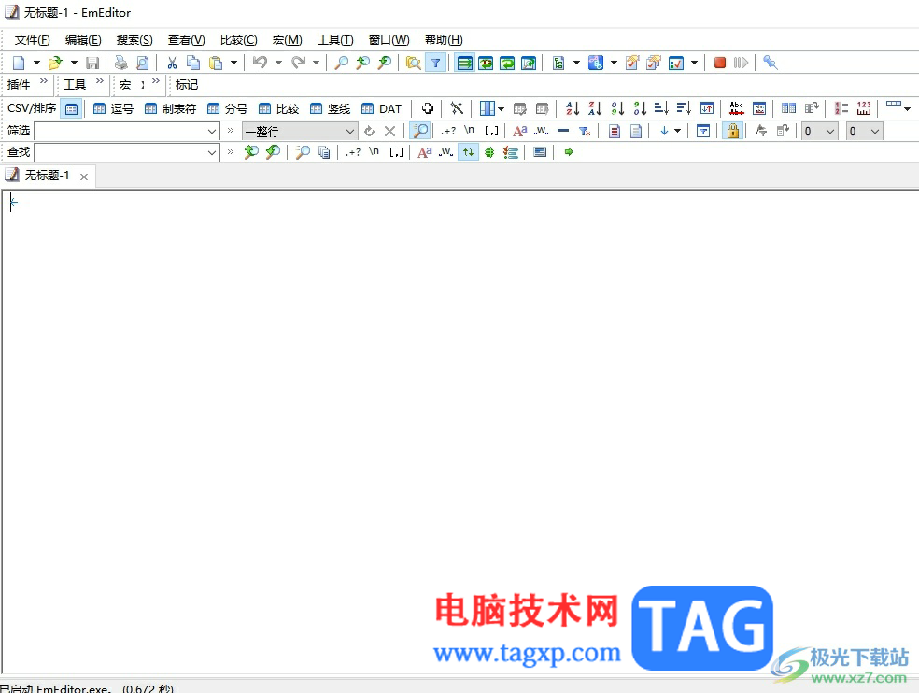Expand the 筛选 filter combo box arrow

(x=212, y=132)
